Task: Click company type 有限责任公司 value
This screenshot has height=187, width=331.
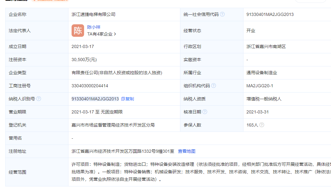Action: (x=117, y=73)
